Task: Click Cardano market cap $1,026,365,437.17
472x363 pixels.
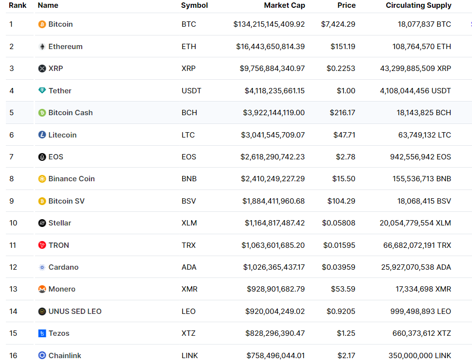Action: (274, 267)
